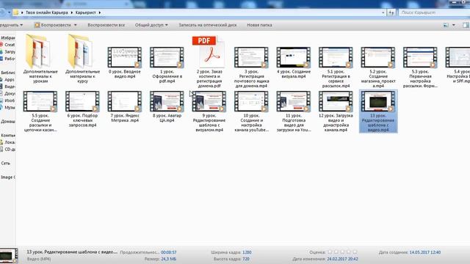
Task: Select 3 урок. Регистрация почтового ящика video
Action: [x=251, y=67]
